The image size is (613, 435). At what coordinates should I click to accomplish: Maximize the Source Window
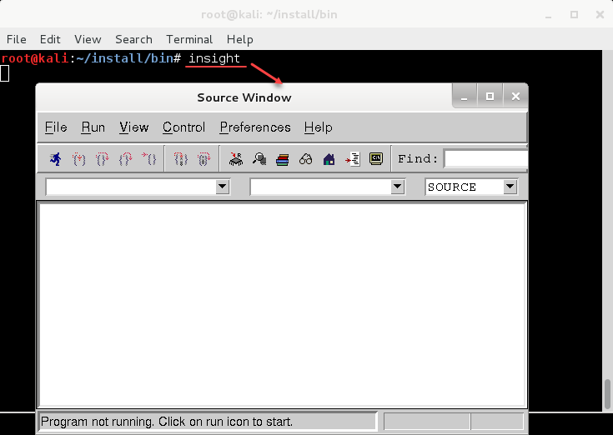[x=490, y=97]
